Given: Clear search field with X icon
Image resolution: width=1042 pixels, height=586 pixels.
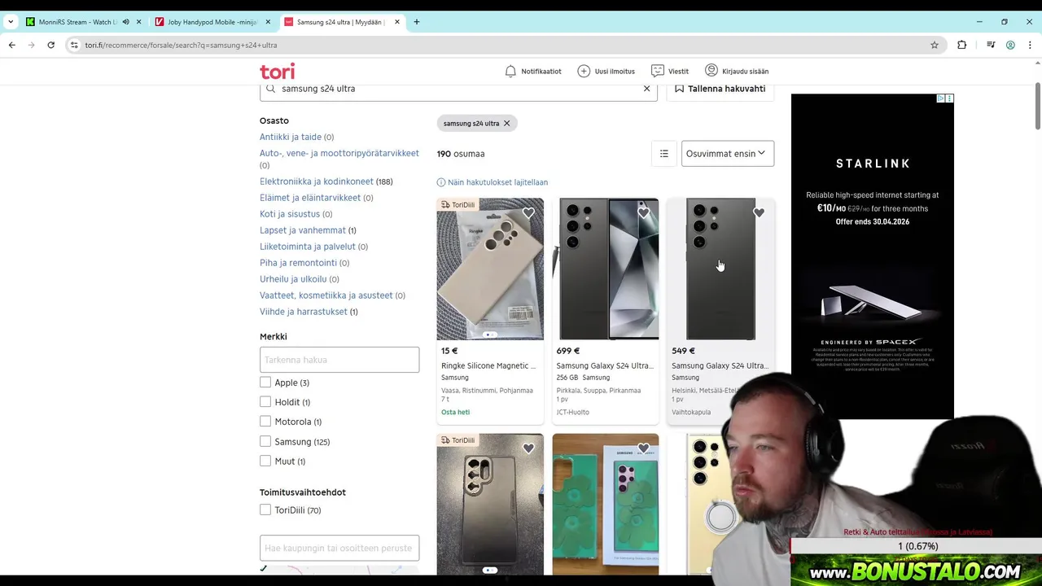Looking at the screenshot, I should pyautogui.click(x=647, y=89).
